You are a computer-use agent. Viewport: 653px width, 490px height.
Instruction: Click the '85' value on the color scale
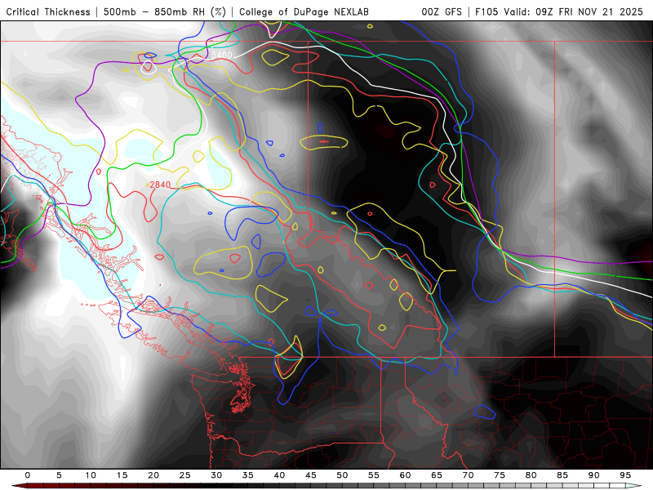pos(562,475)
